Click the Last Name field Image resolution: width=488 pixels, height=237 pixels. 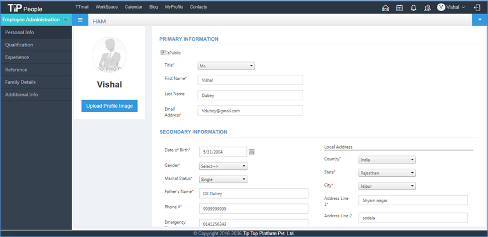tap(250, 96)
